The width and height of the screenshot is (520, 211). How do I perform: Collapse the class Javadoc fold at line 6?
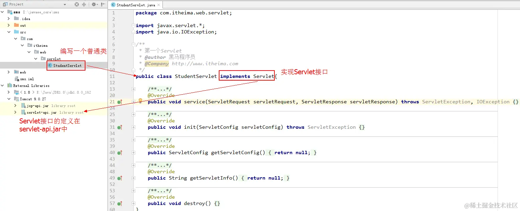133,44
